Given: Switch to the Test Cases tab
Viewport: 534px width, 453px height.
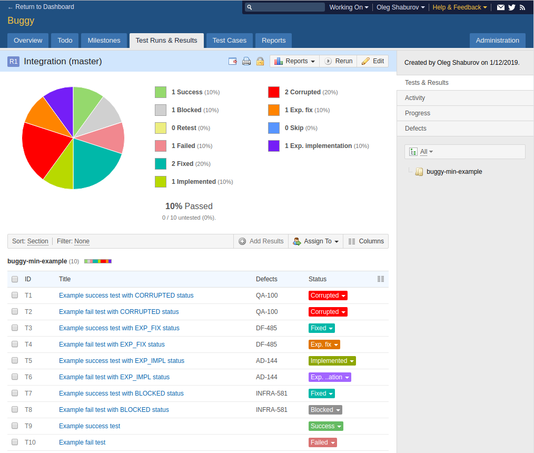Looking at the screenshot, I should [229, 41].
